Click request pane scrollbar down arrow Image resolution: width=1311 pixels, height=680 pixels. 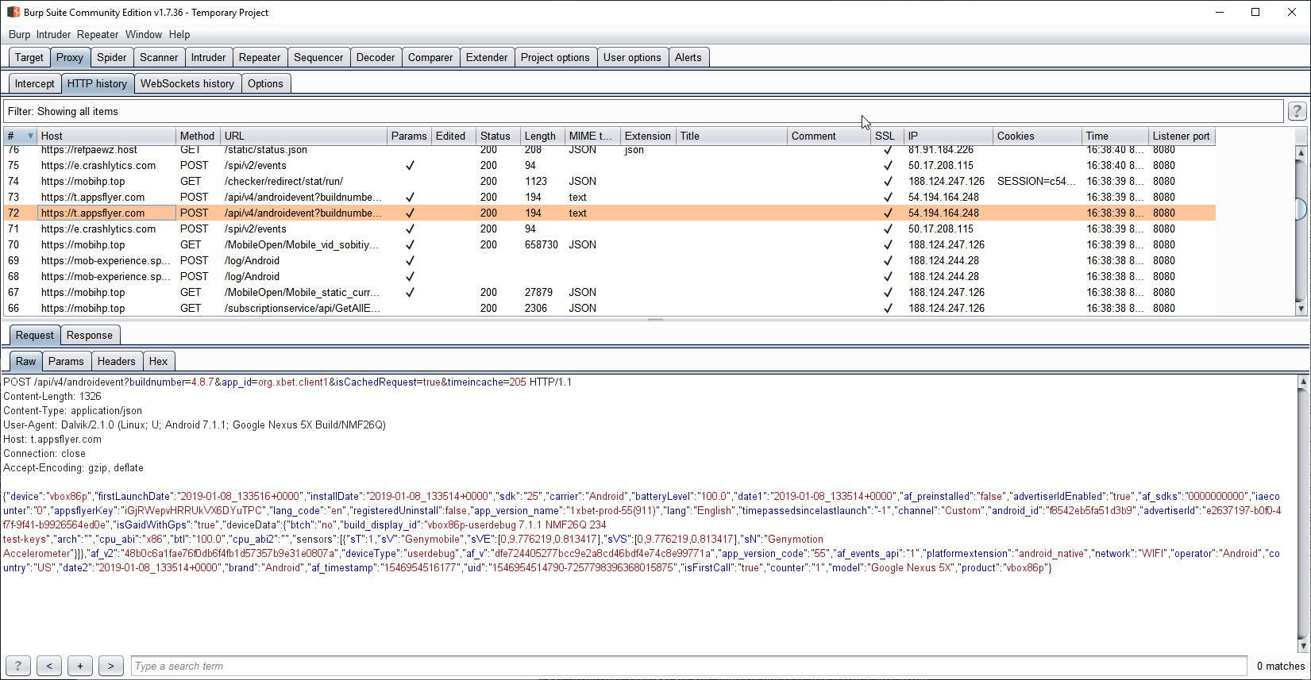click(x=1302, y=645)
